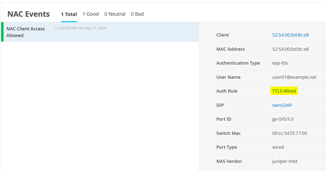The width and height of the screenshot is (326, 171).
Task: Click the Authentication Type field label
Action: (x=238, y=63)
